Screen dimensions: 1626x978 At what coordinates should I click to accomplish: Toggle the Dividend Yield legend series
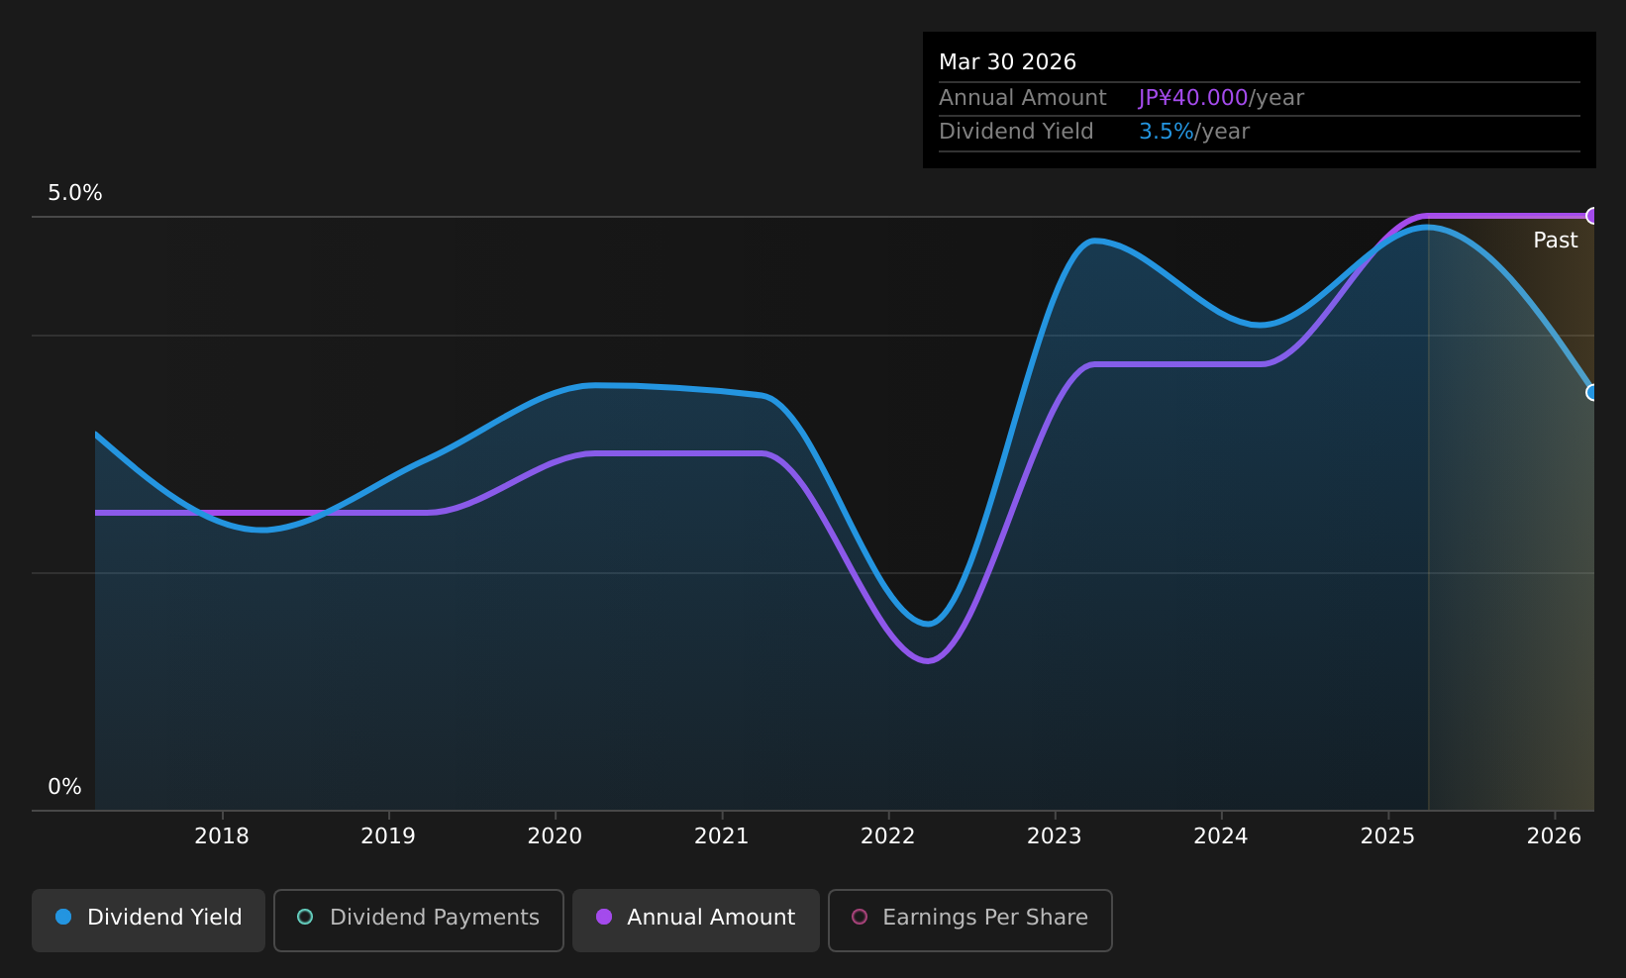point(149,920)
